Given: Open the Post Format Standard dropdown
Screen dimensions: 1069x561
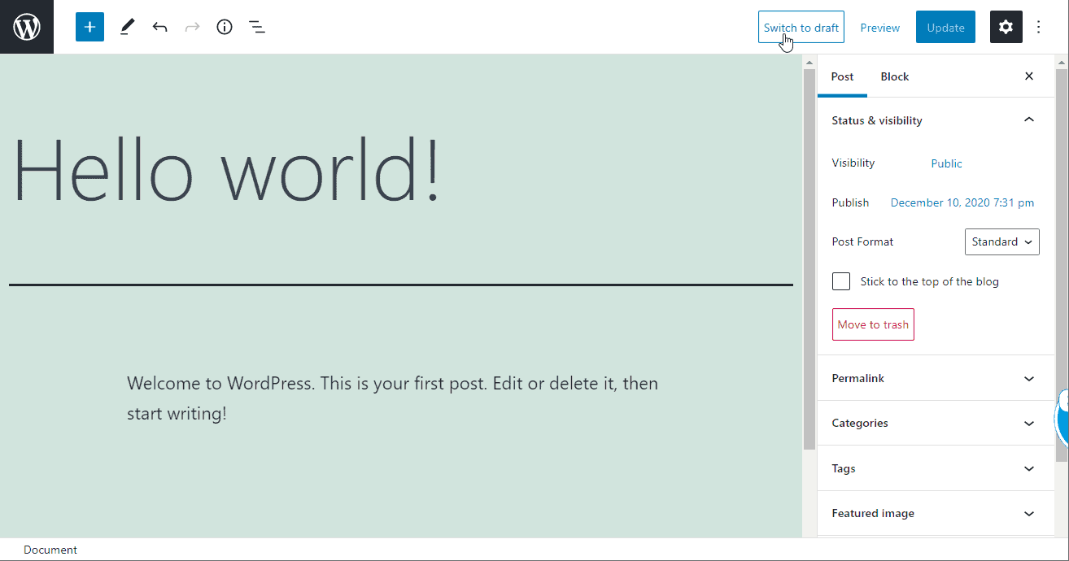Looking at the screenshot, I should (x=1001, y=241).
